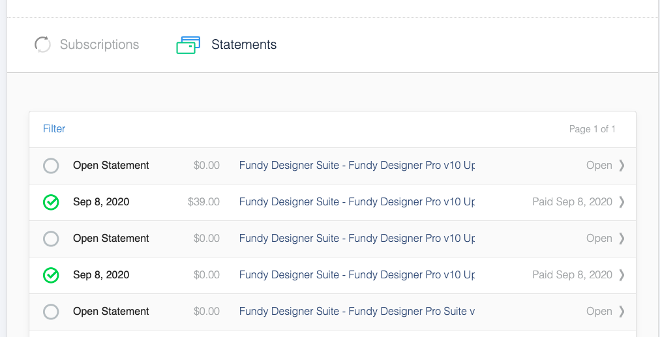Open Fundy Designer link in $39.00 row
Viewport: 660px width, 337px height.
pyautogui.click(x=357, y=202)
